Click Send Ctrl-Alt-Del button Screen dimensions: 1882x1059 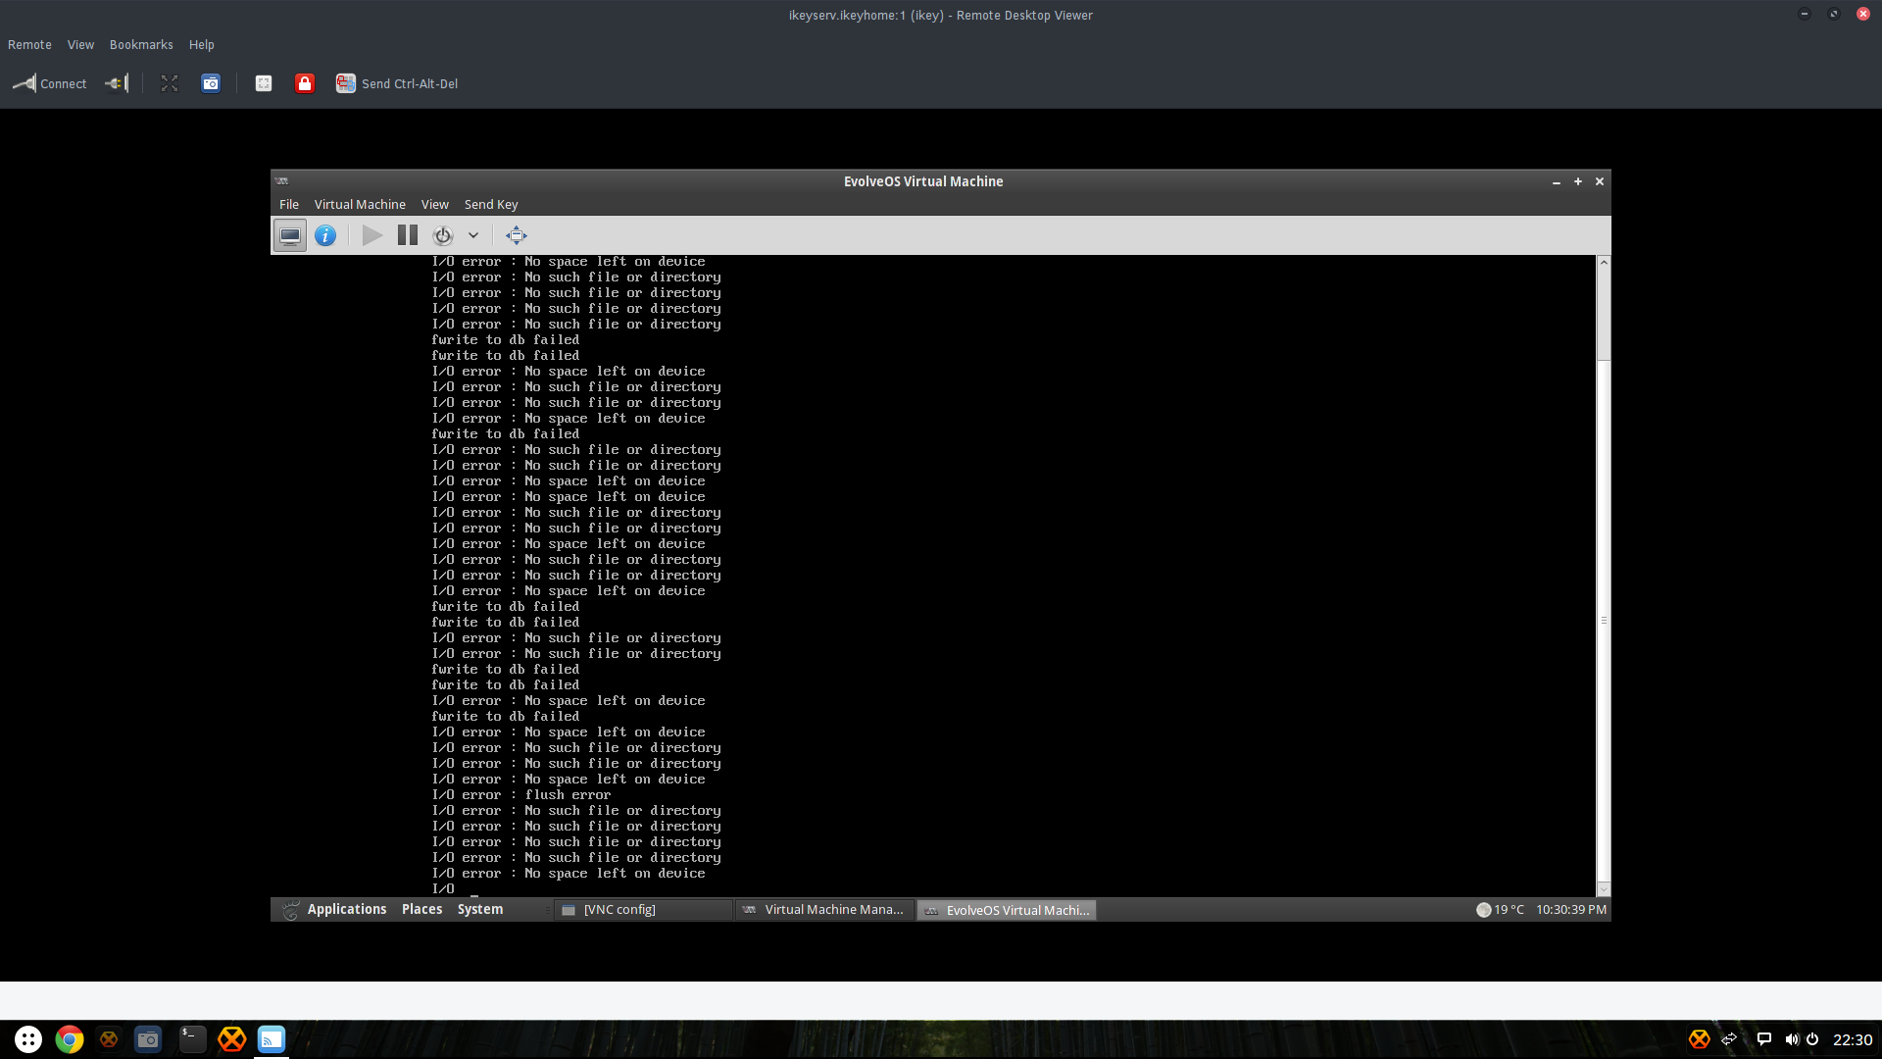(x=397, y=83)
